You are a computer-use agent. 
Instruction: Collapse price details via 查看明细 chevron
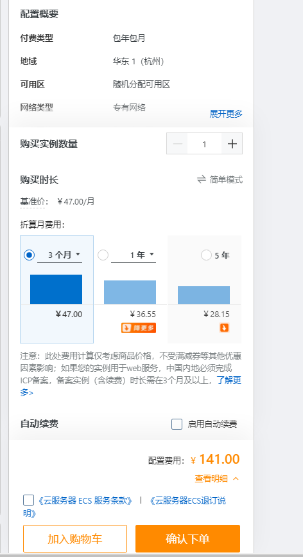(x=236, y=479)
